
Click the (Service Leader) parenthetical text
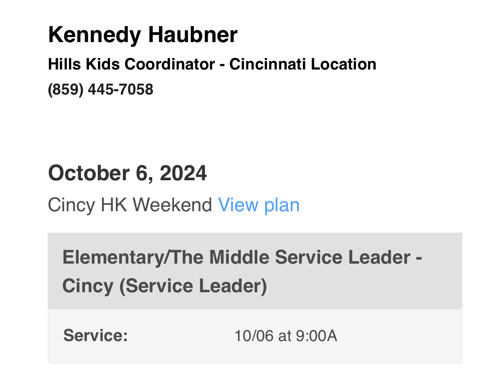pos(193,286)
